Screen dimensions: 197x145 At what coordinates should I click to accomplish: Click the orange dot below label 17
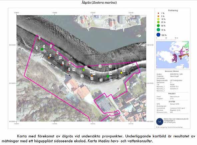(92, 76)
